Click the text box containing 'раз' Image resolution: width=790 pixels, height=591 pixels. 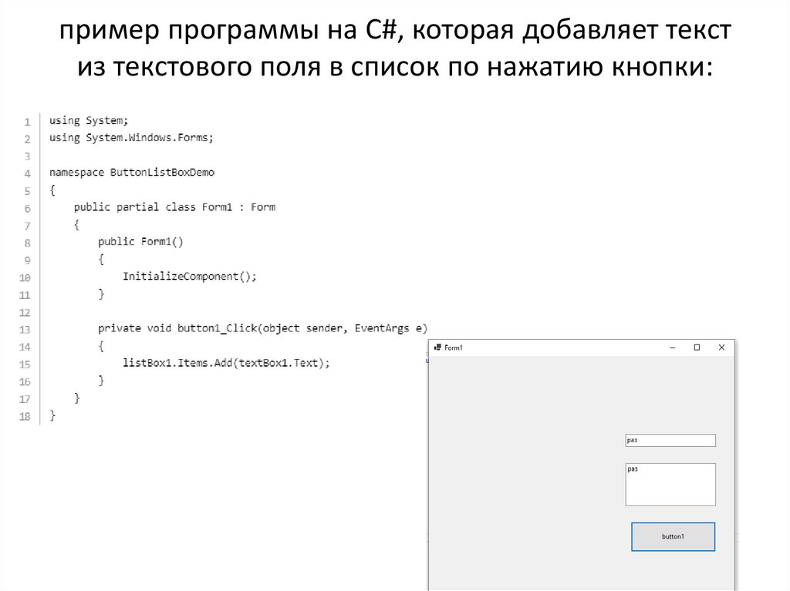click(x=670, y=441)
